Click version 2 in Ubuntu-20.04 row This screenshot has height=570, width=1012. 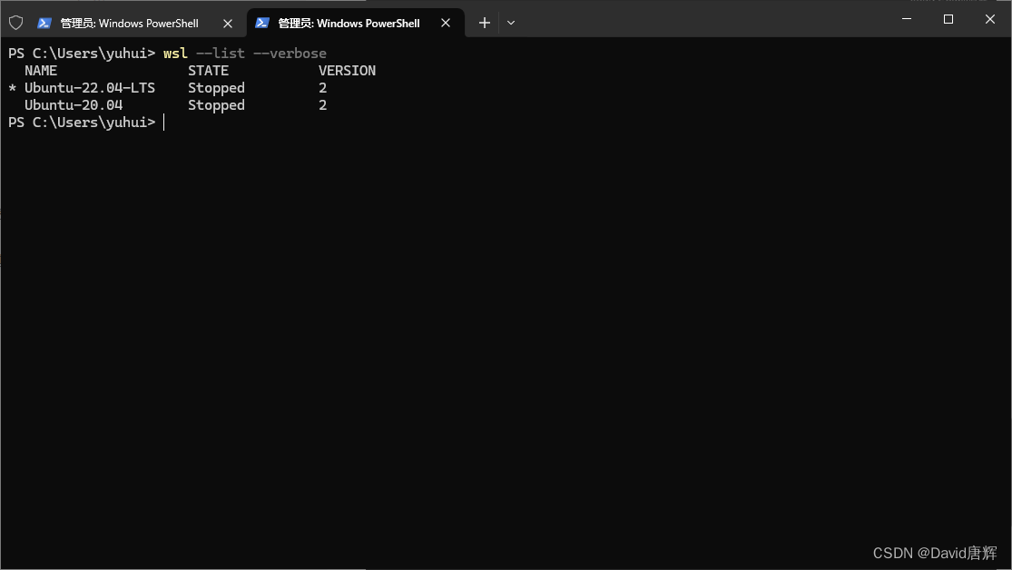point(323,105)
